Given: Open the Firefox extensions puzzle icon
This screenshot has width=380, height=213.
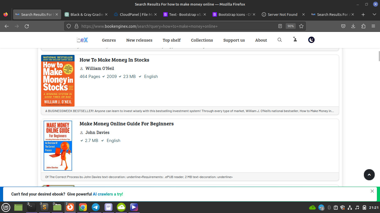Looking at the screenshot, I should click(363, 26).
